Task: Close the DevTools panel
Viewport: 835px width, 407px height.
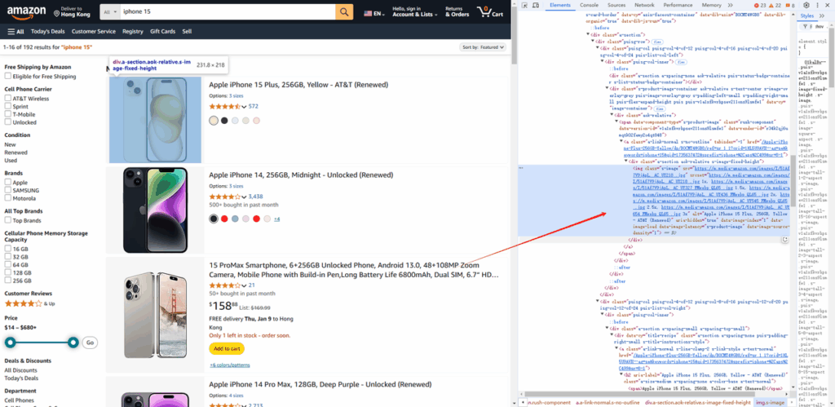Action: [828, 5]
